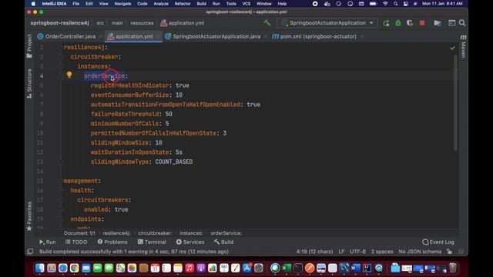
Task: Open the Run tool window button
Action: coord(48,242)
